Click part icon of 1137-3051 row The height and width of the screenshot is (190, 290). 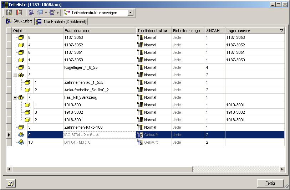click(21, 52)
